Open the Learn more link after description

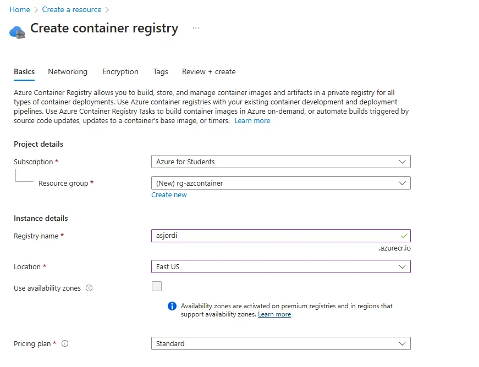[252, 121]
